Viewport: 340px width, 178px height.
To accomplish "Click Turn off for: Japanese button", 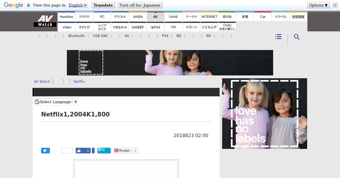I will (x=140, y=5).
